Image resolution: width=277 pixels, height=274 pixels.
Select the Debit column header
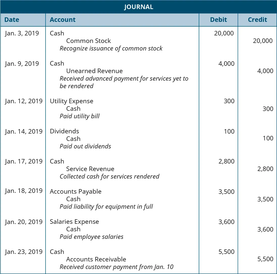[218, 20]
